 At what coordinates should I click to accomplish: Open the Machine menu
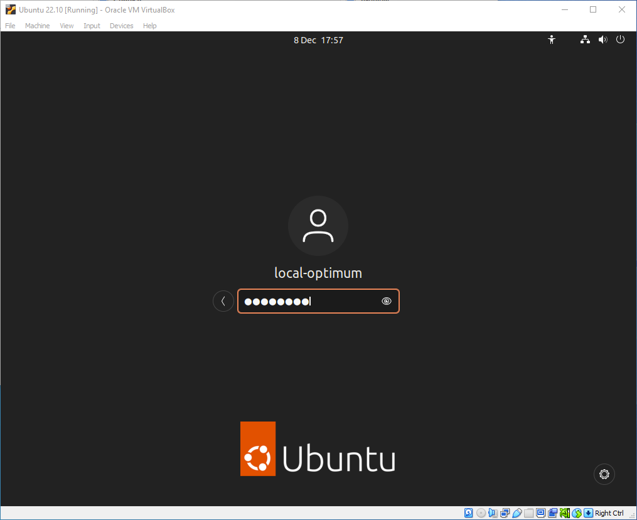coord(37,26)
